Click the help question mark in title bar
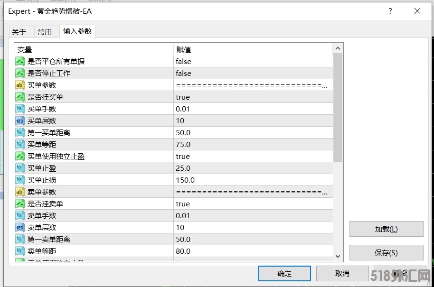 [390, 11]
